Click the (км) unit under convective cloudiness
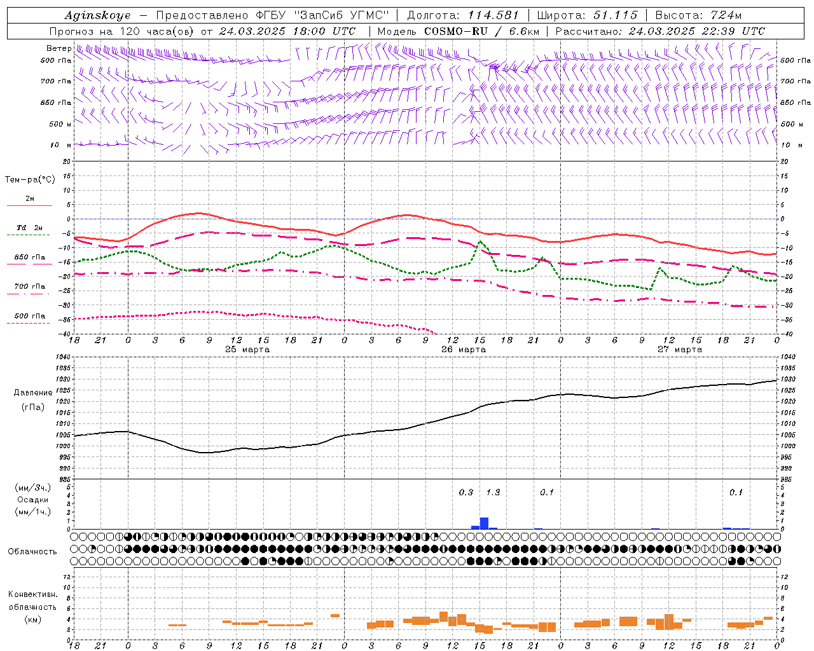Screen dimensions: 814x651 coord(33,619)
